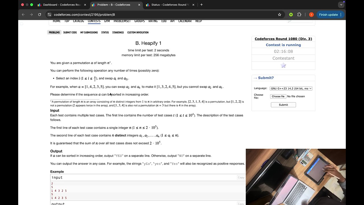Go forward with the browser forward arrow

[x=31, y=15]
